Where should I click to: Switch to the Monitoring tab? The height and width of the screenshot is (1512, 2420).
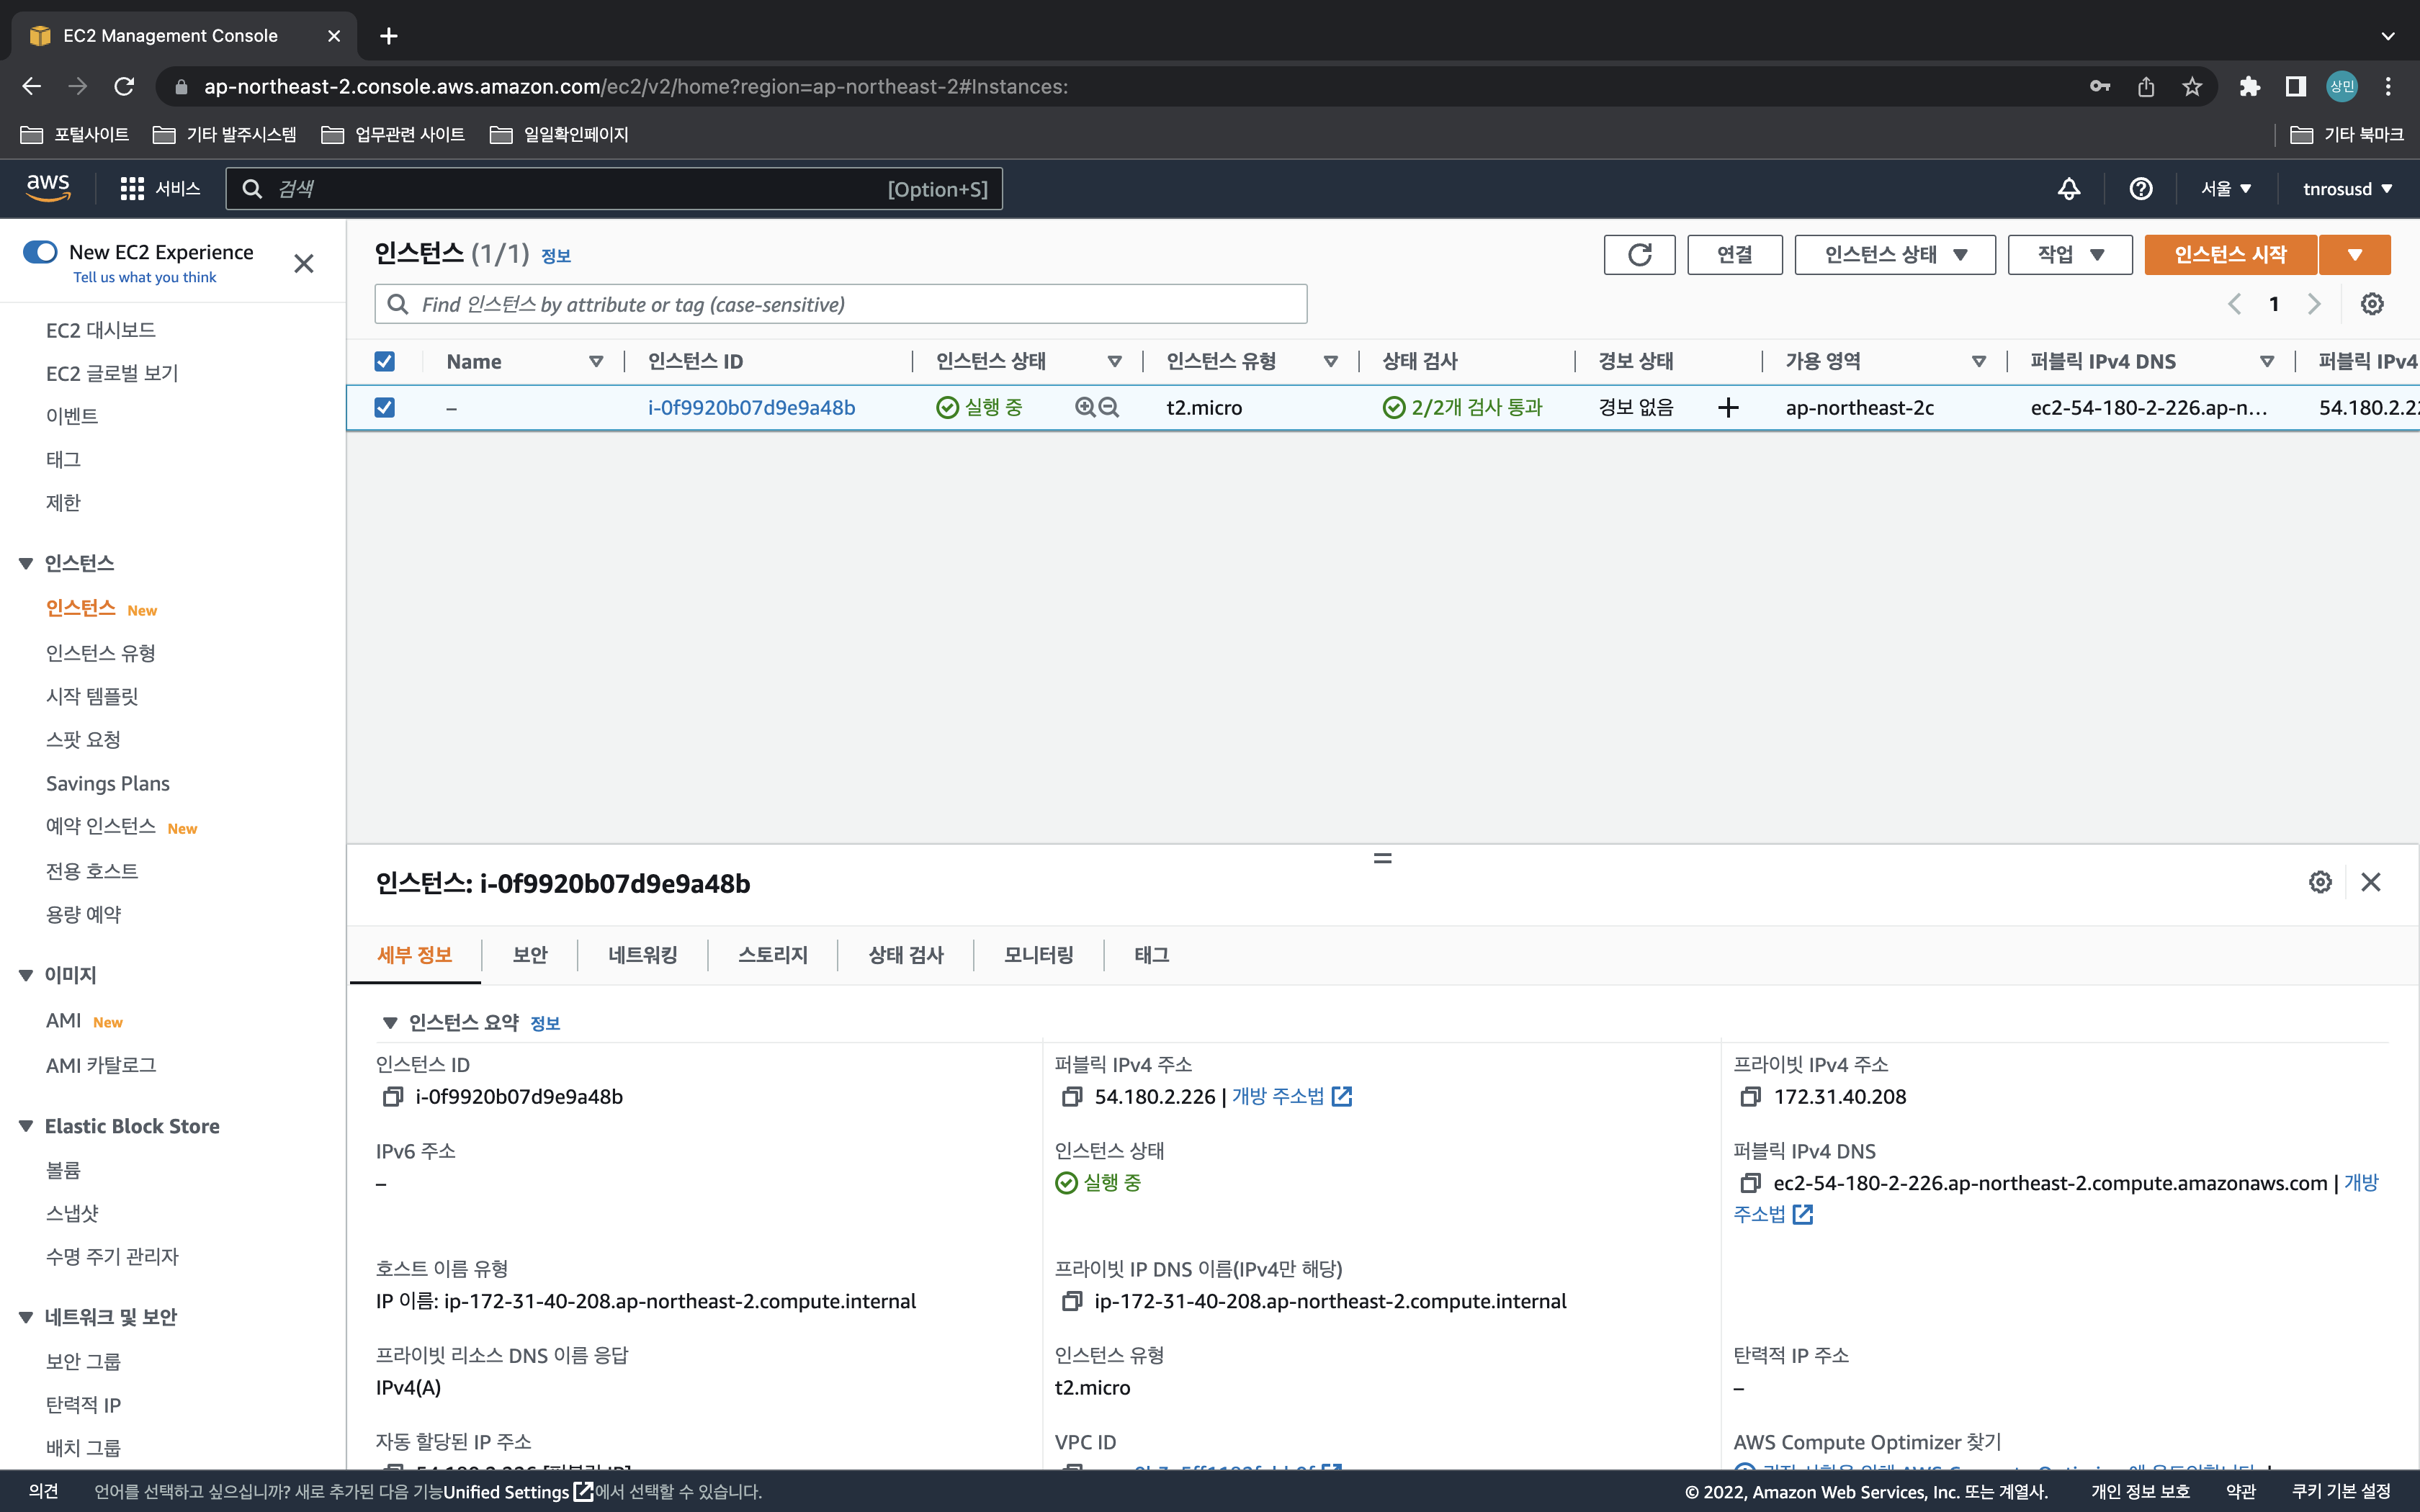coord(1039,955)
